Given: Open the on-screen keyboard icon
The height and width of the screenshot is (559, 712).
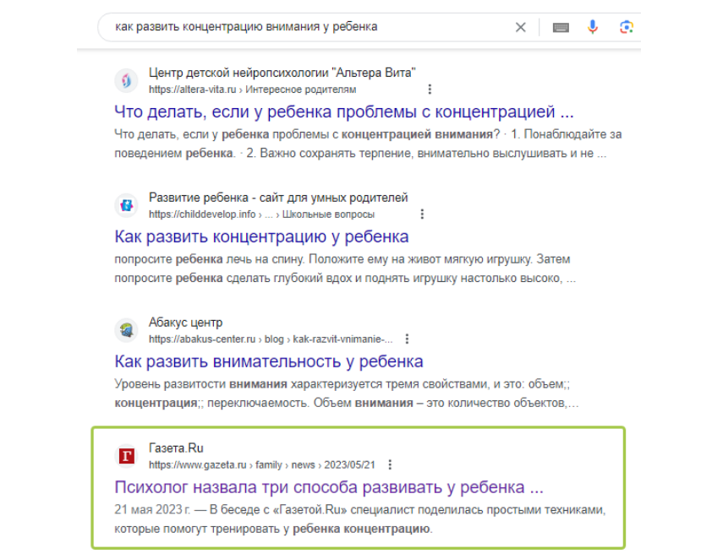Looking at the screenshot, I should point(561,27).
